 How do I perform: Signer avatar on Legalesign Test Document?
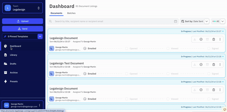click(52, 74)
